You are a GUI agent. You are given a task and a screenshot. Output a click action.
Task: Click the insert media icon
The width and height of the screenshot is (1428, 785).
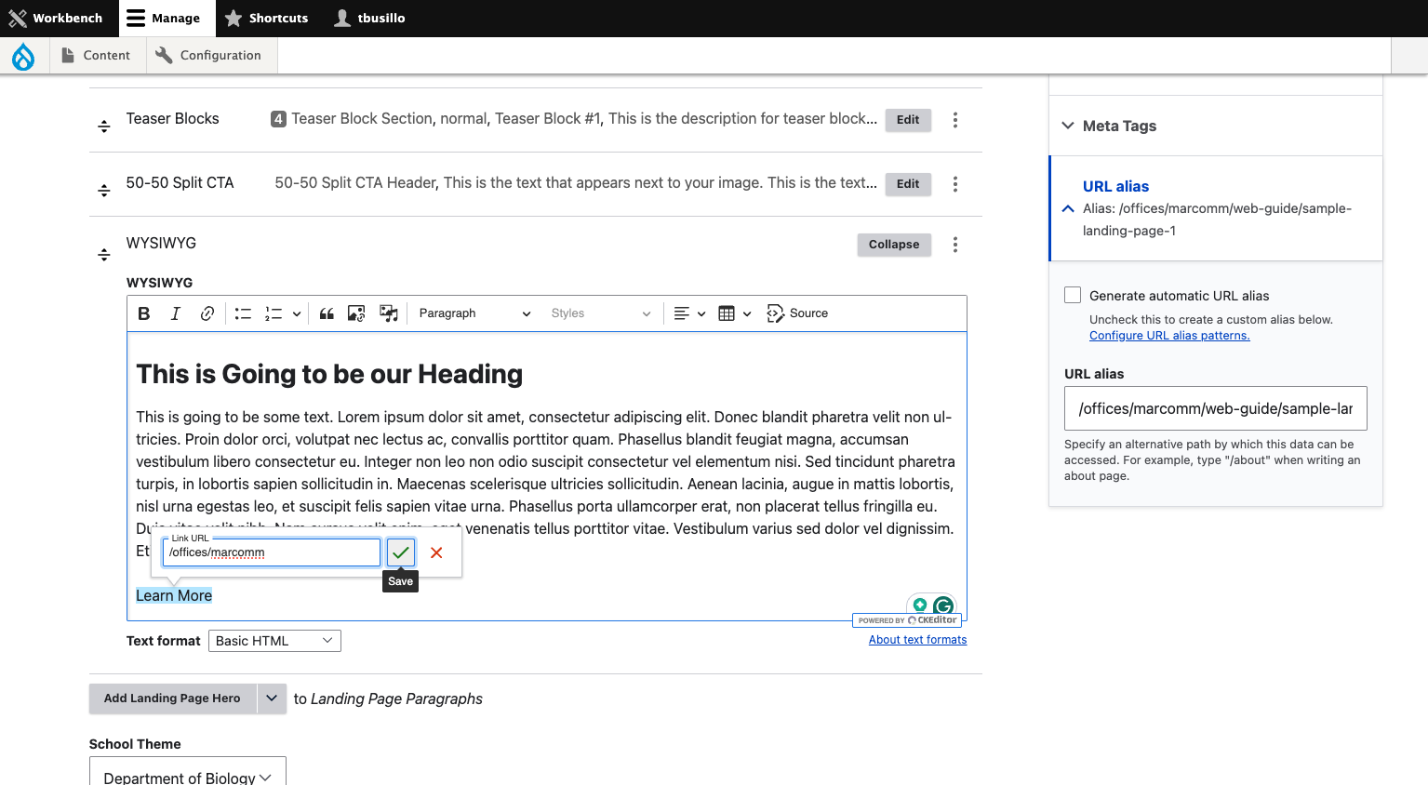pos(389,313)
